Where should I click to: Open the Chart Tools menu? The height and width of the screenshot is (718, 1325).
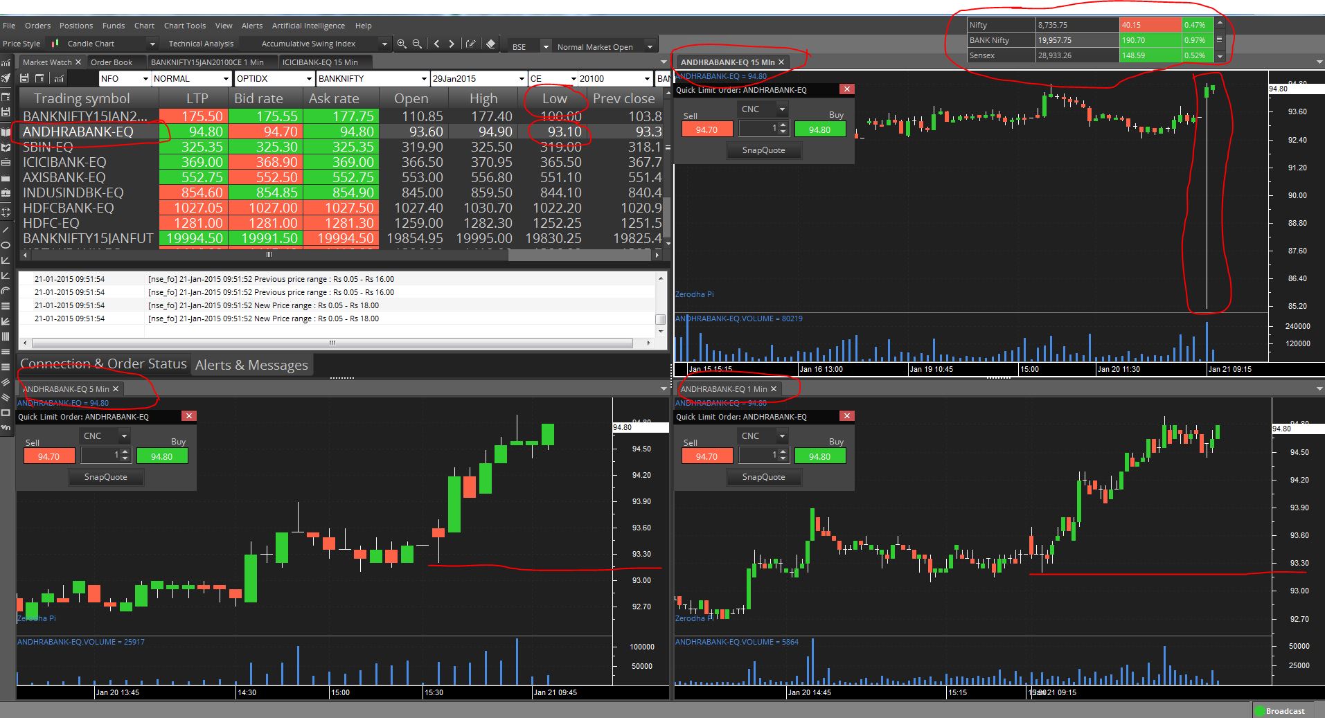(x=185, y=26)
